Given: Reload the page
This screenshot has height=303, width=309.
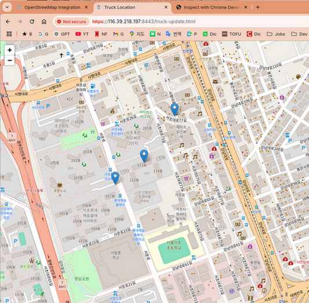Looking at the screenshot, I should (x=32, y=21).
